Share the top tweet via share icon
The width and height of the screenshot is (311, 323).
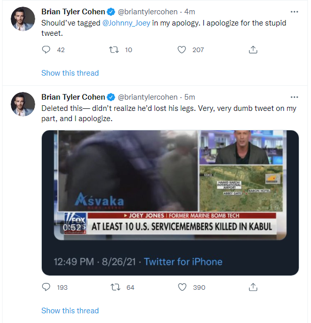(253, 50)
